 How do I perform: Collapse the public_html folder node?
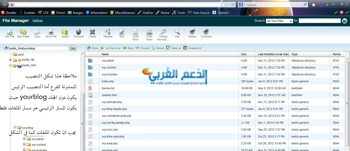pyautogui.click(x=11, y=65)
